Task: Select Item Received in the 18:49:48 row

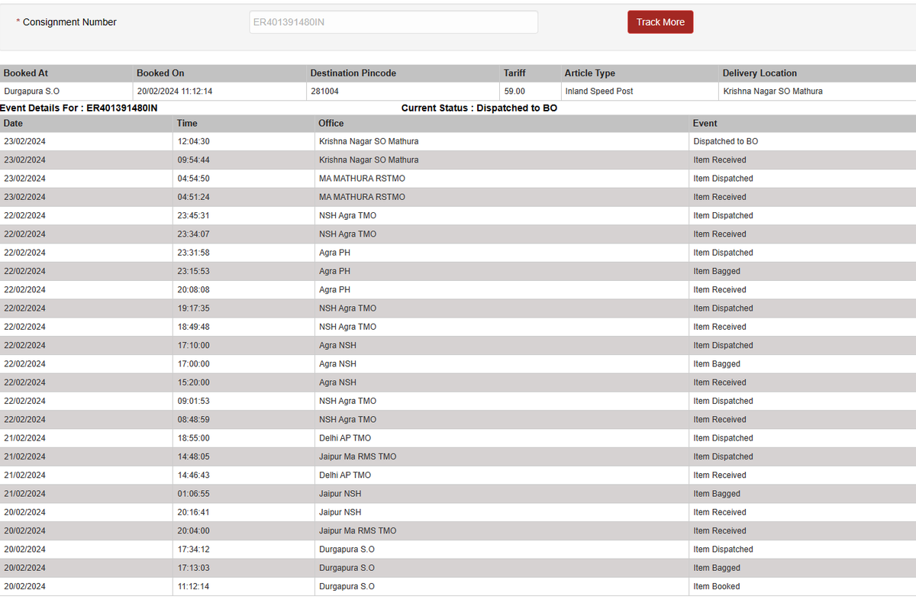Action: [720, 327]
